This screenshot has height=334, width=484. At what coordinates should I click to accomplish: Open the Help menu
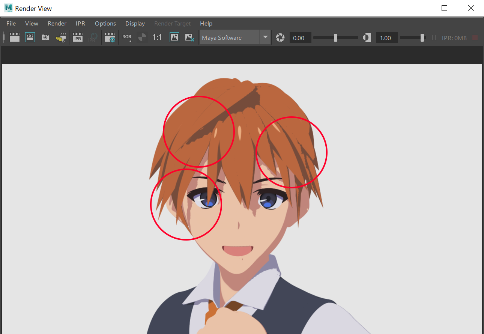pos(206,23)
